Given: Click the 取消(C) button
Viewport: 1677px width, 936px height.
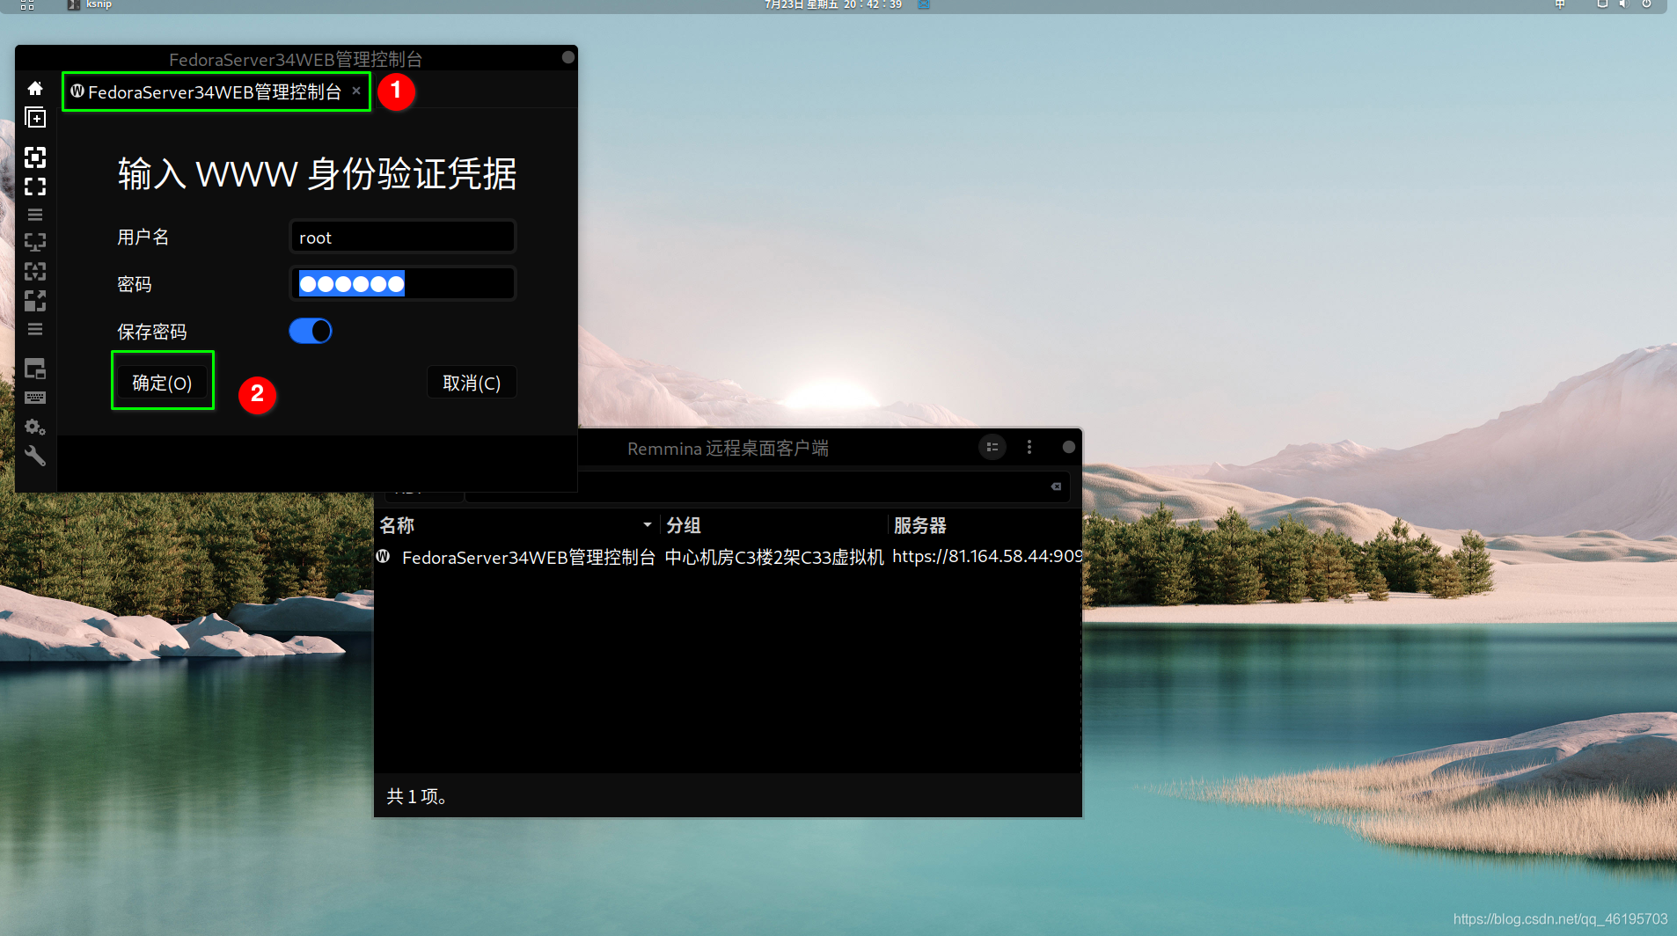Looking at the screenshot, I should click(472, 383).
